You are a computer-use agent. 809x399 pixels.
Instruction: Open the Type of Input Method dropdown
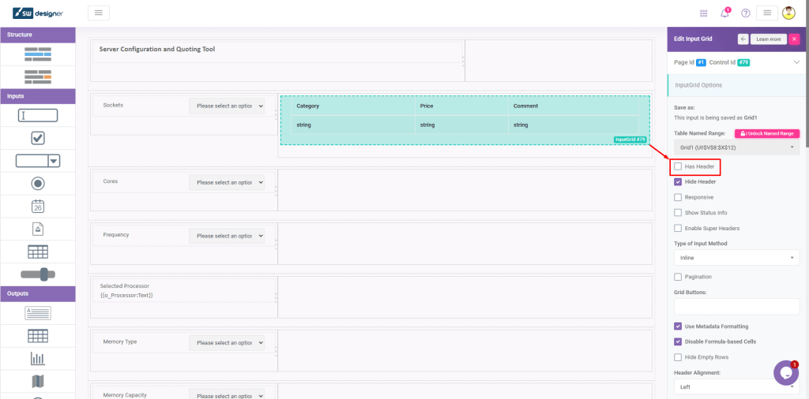pyautogui.click(x=736, y=258)
